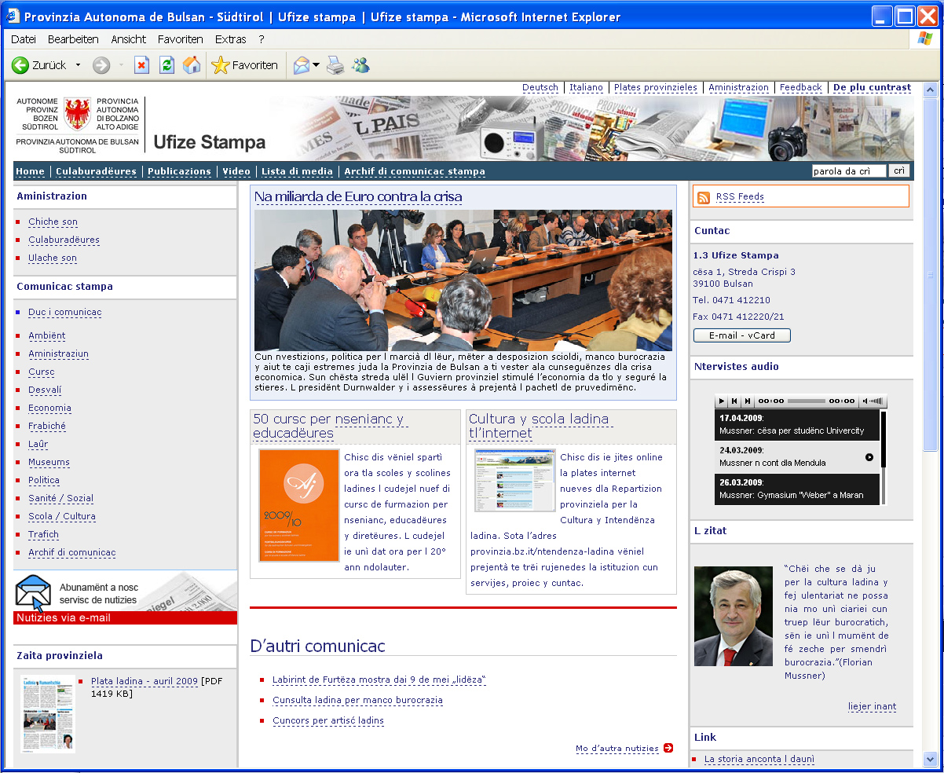Open the Extras menu

230,39
